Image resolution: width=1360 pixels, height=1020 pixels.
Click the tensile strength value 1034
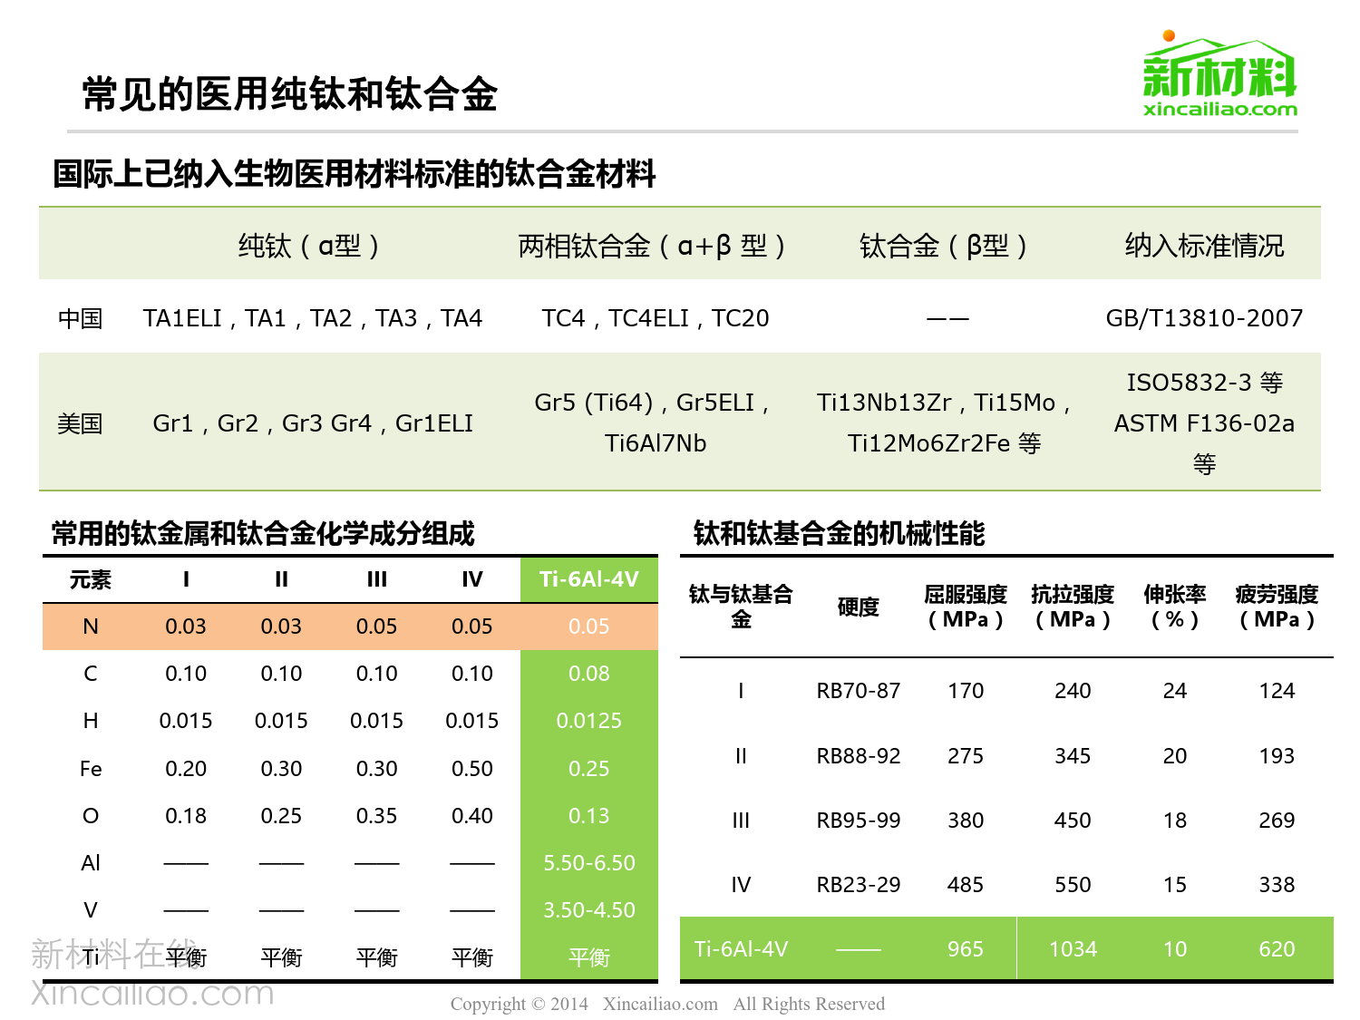coord(1073,949)
